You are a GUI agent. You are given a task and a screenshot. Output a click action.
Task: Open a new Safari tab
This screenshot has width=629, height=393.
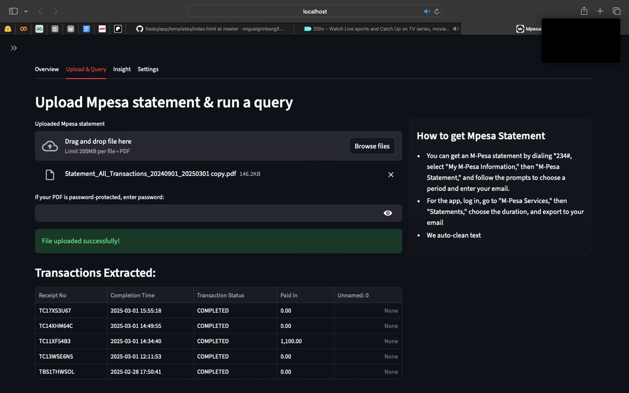[x=600, y=11]
